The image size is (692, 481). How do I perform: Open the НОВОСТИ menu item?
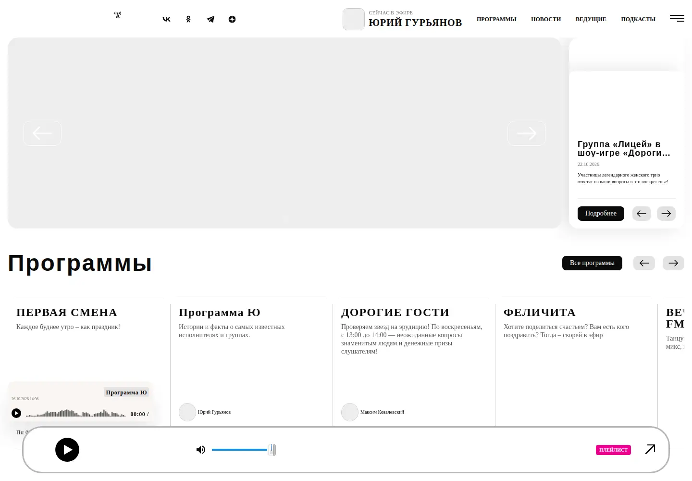[546, 19]
